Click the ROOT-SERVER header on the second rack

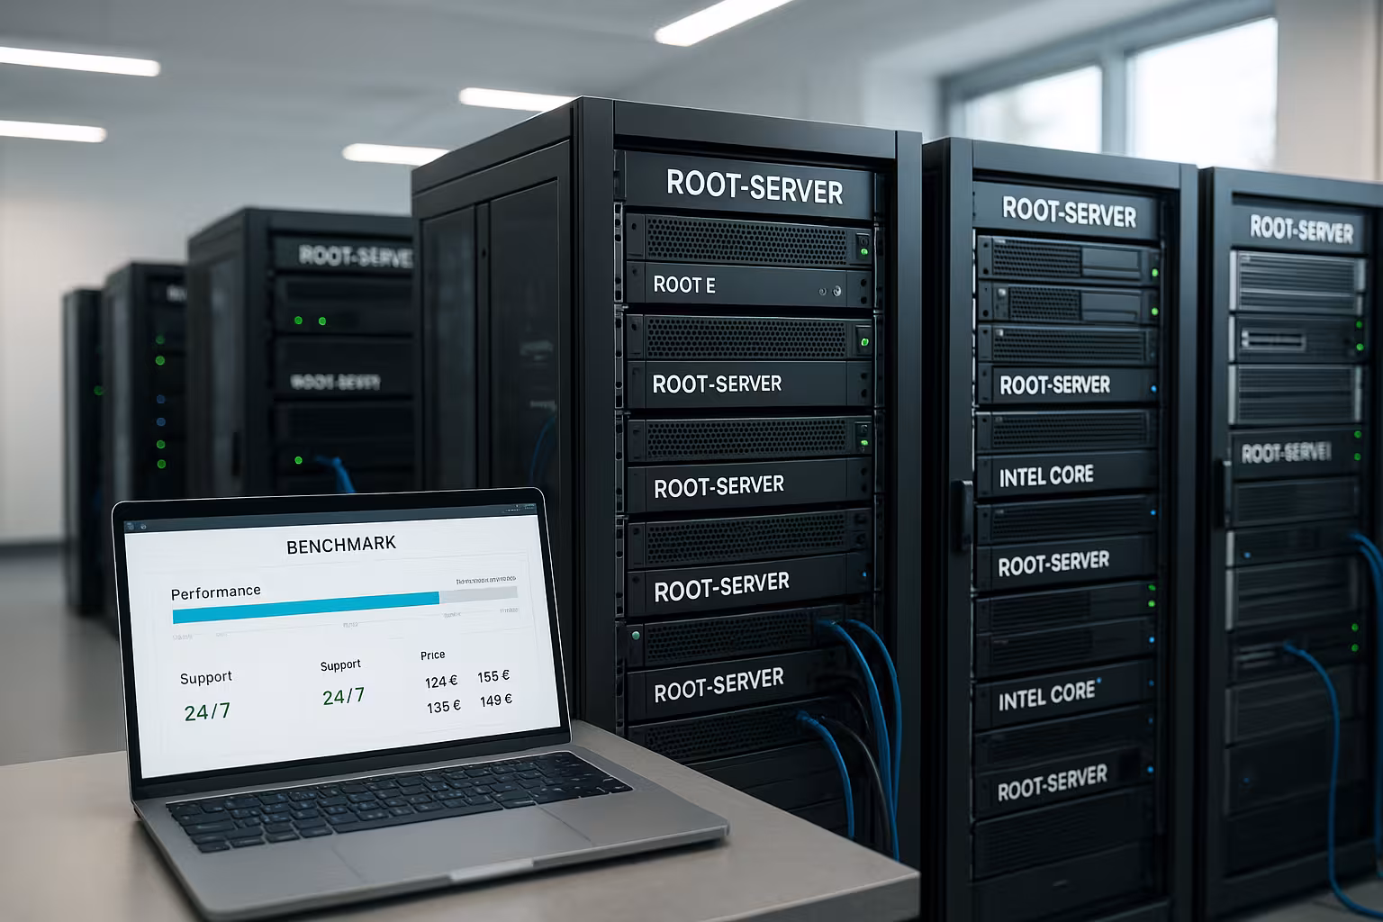[x=1069, y=212]
